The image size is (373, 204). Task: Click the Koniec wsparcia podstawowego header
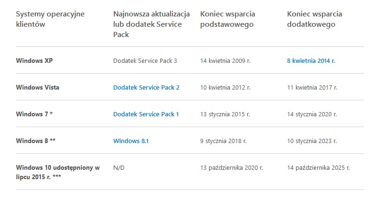227,19
